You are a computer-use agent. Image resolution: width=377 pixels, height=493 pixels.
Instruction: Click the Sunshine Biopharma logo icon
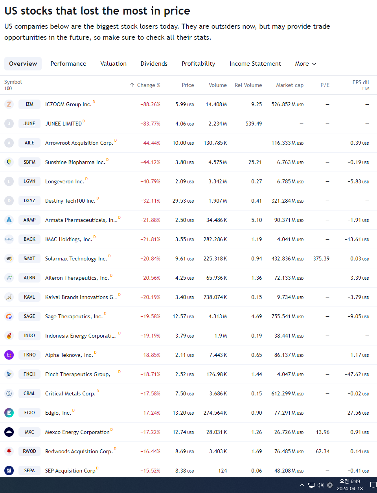[x=9, y=162]
